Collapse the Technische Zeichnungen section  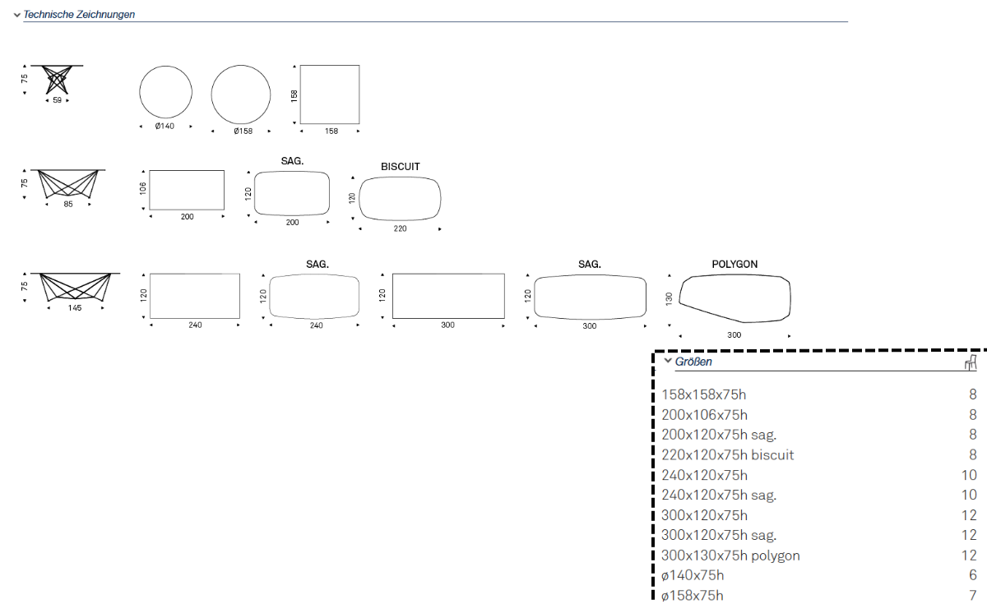click(17, 15)
